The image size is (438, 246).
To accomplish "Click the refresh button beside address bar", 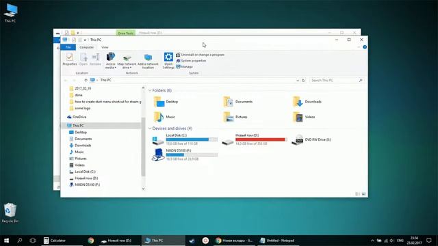I will click(x=303, y=81).
